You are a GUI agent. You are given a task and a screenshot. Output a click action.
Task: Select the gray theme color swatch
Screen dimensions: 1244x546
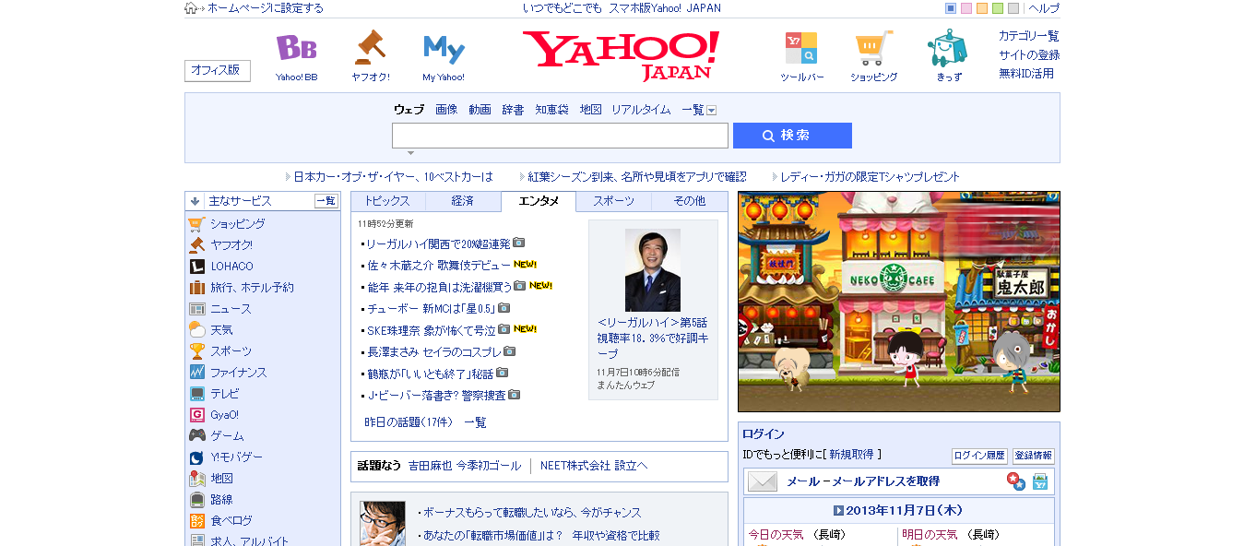pyautogui.click(x=1013, y=8)
